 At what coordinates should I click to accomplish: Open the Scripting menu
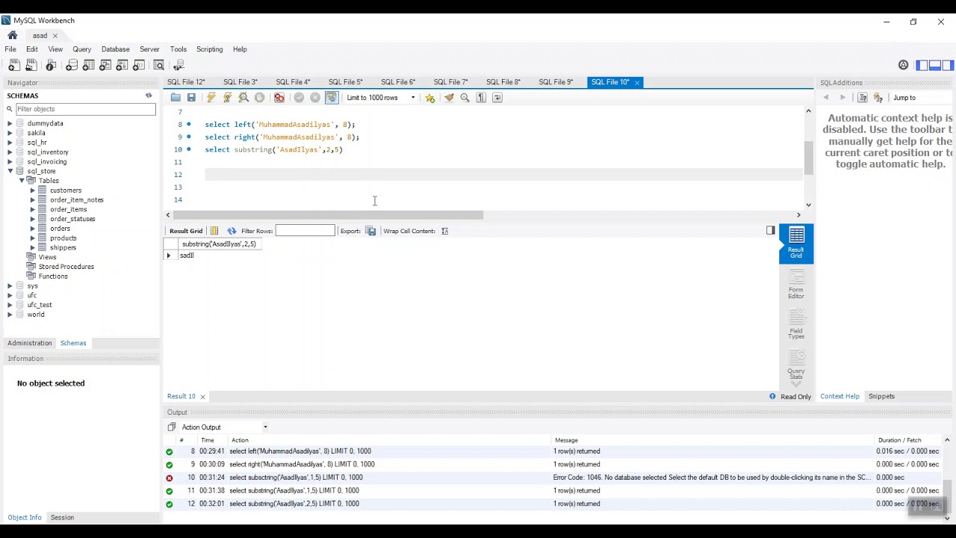click(x=209, y=49)
